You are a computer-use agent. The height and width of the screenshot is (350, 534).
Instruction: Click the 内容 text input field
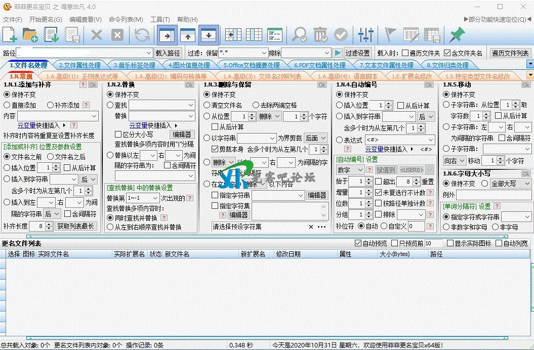54,116
